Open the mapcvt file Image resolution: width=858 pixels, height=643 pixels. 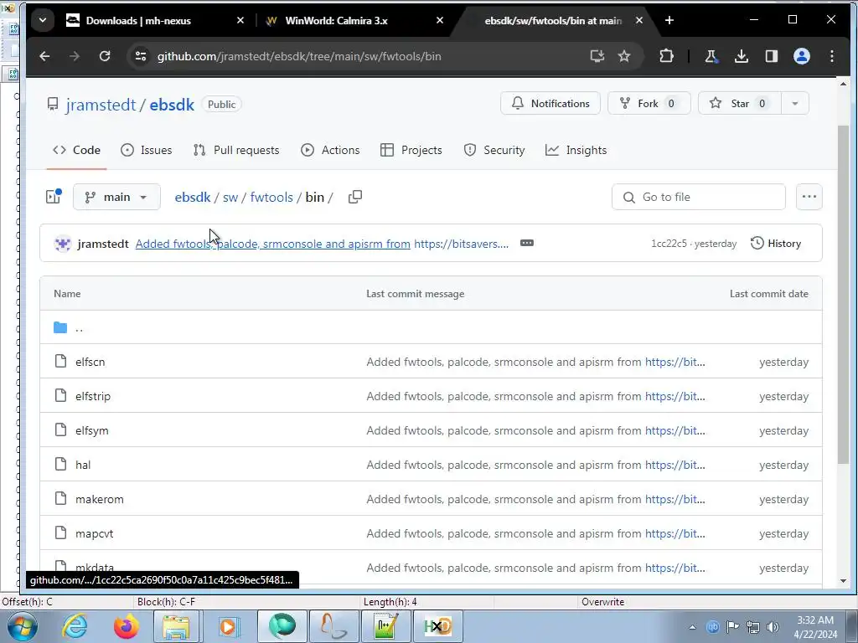pos(94,533)
